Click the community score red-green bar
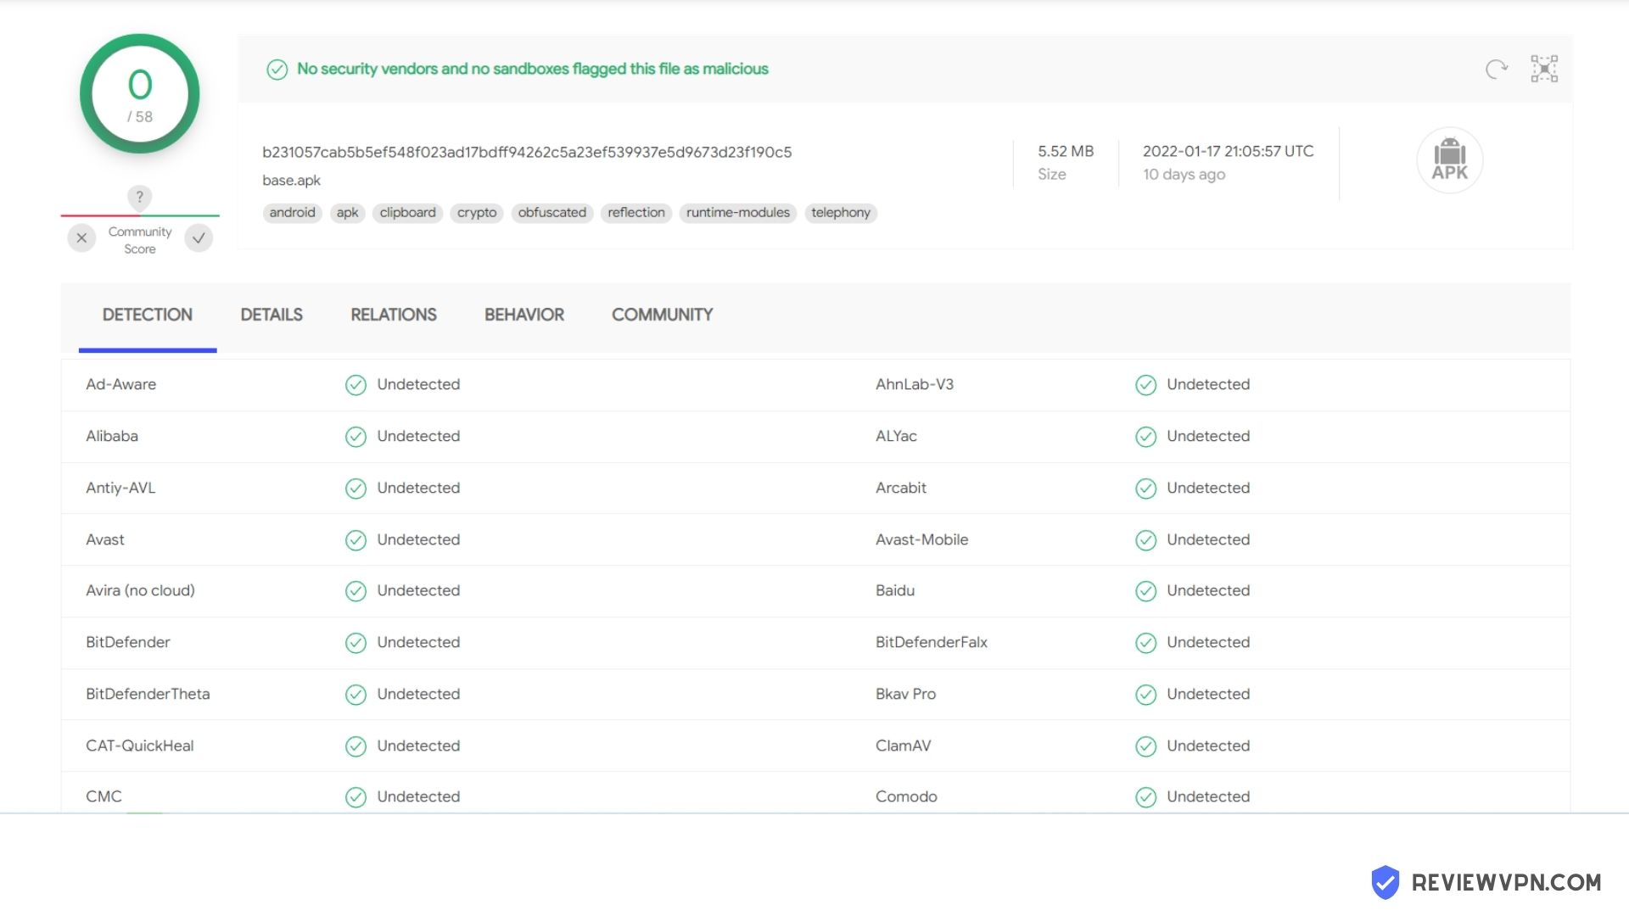This screenshot has height=916, width=1629. [x=140, y=215]
